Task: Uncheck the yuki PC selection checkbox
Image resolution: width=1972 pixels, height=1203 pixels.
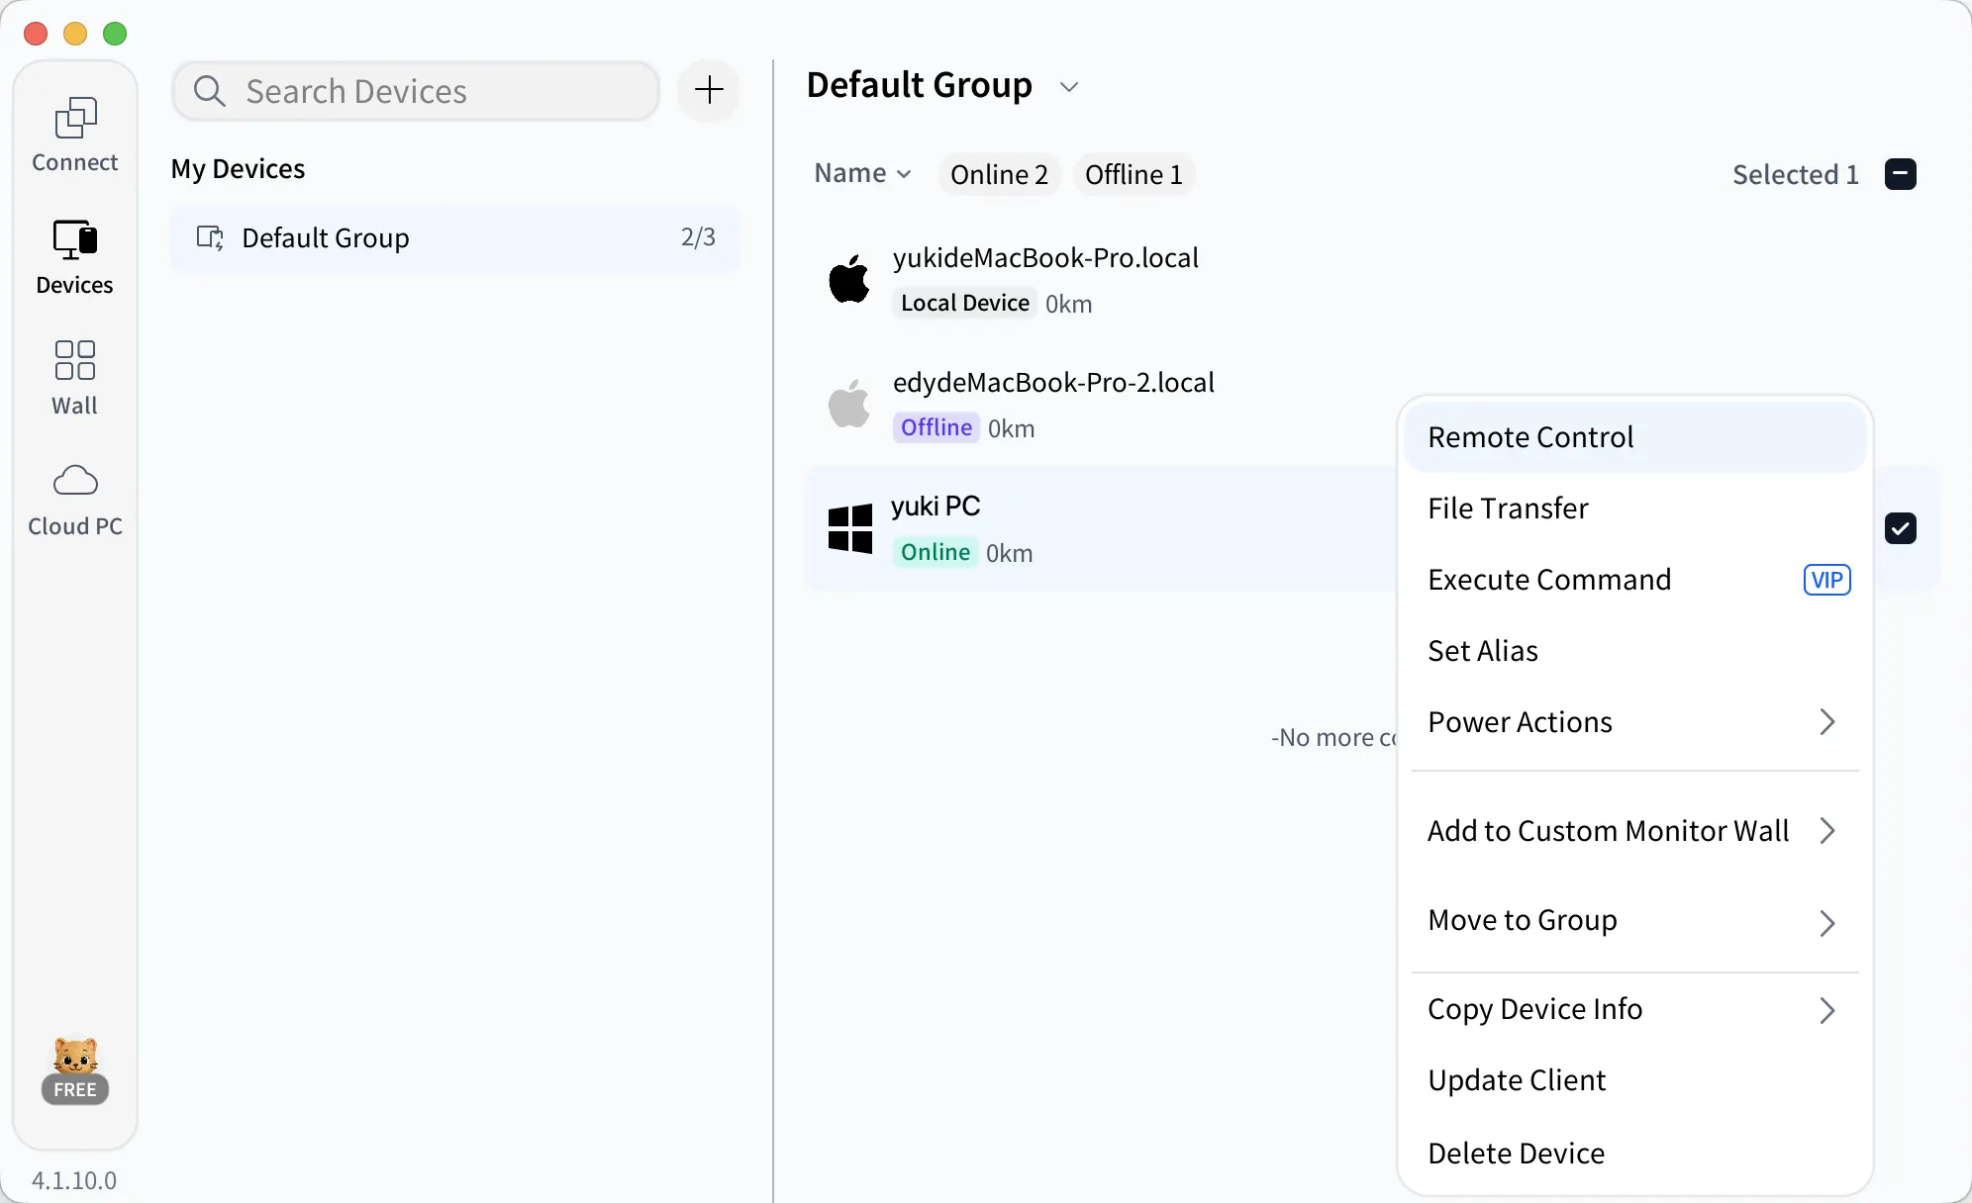Action: pos(1901,528)
